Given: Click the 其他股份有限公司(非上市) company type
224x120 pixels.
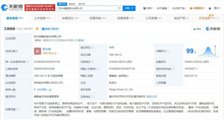Looking at the screenshot, I should tap(48, 83).
